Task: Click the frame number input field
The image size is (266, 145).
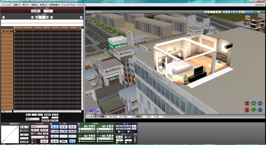Action: [42, 17]
